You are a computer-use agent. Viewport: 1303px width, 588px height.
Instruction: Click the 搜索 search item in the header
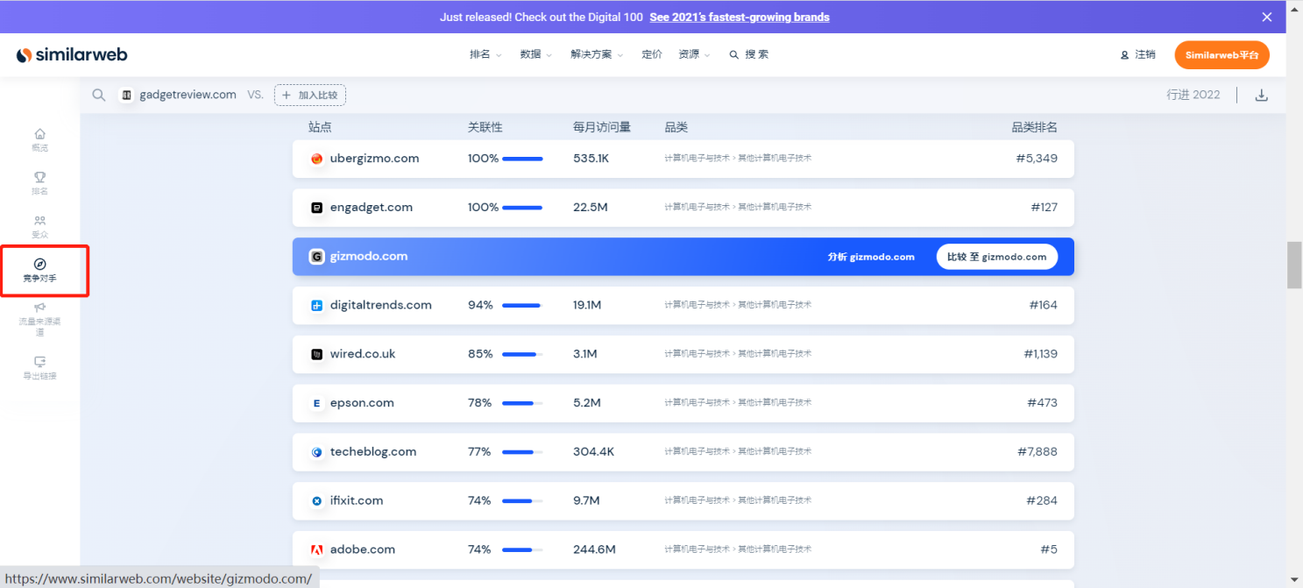749,54
